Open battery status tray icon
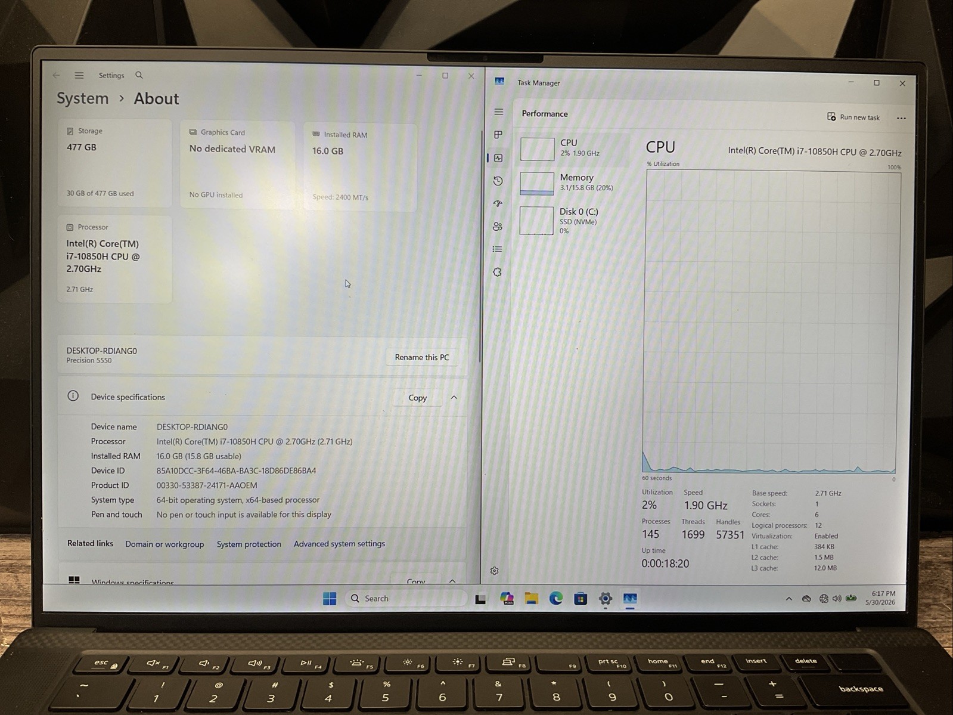Image resolution: width=953 pixels, height=715 pixels. pyautogui.click(x=851, y=598)
